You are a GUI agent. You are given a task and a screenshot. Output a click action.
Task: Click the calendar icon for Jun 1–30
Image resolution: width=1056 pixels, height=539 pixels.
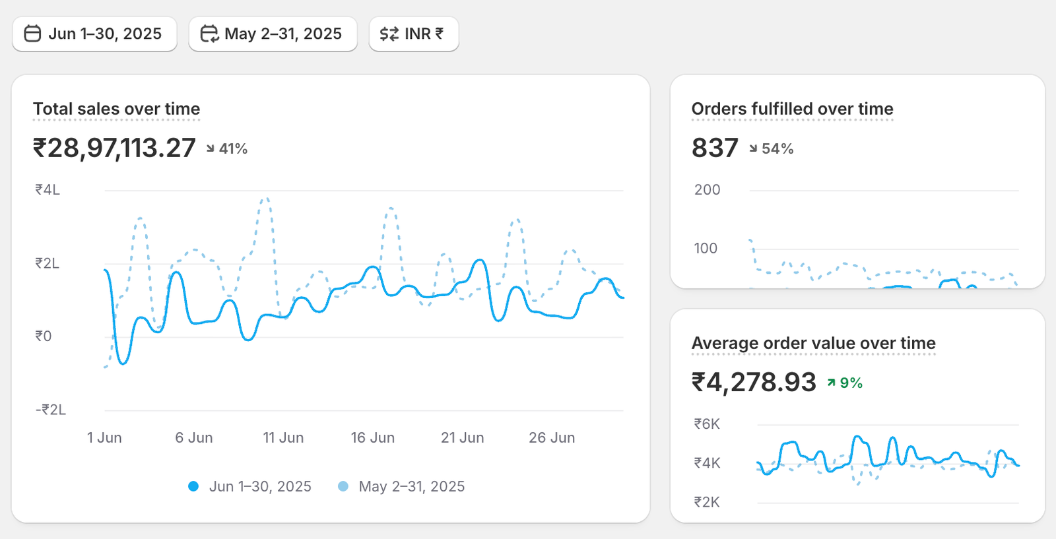pos(32,34)
